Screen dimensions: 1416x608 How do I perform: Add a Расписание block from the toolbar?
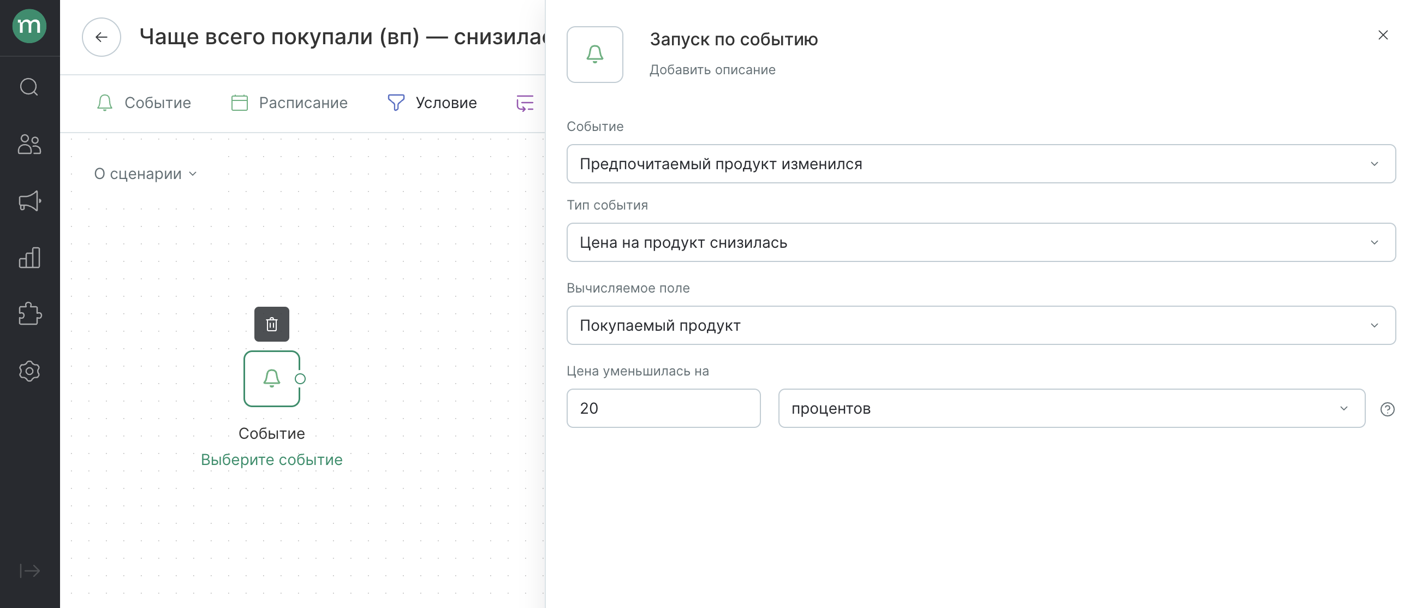click(289, 103)
